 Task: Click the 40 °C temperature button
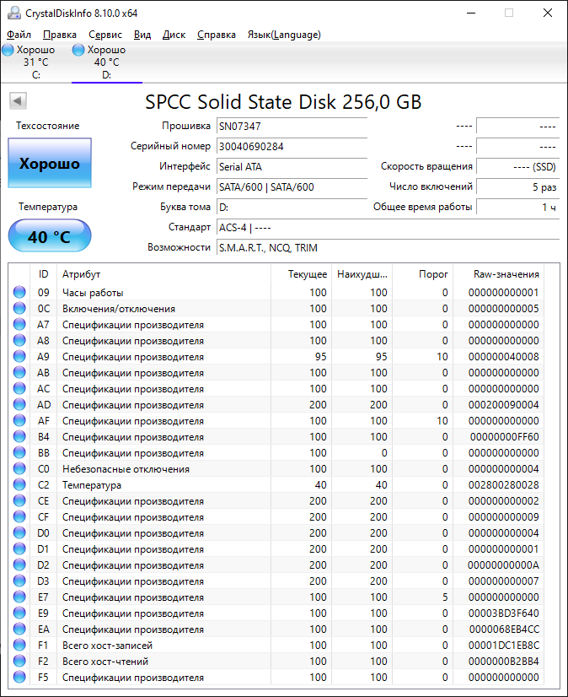click(x=50, y=237)
